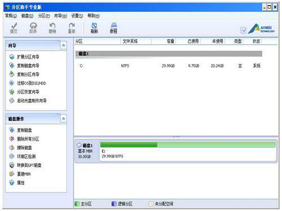Choose 转换到GPT磁盘 option
This screenshot has width=282, height=211.
(29, 165)
